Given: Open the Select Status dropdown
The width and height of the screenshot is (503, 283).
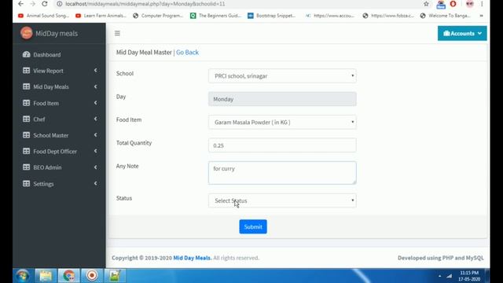Looking at the screenshot, I should (x=282, y=200).
